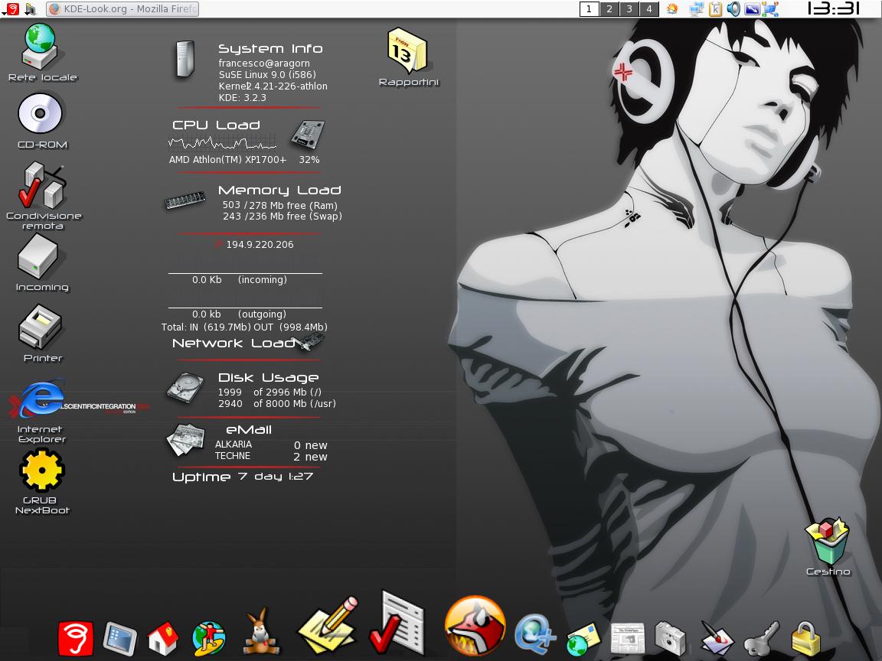Click the display resize tray icon
The width and height of the screenshot is (882, 661).
point(752,9)
